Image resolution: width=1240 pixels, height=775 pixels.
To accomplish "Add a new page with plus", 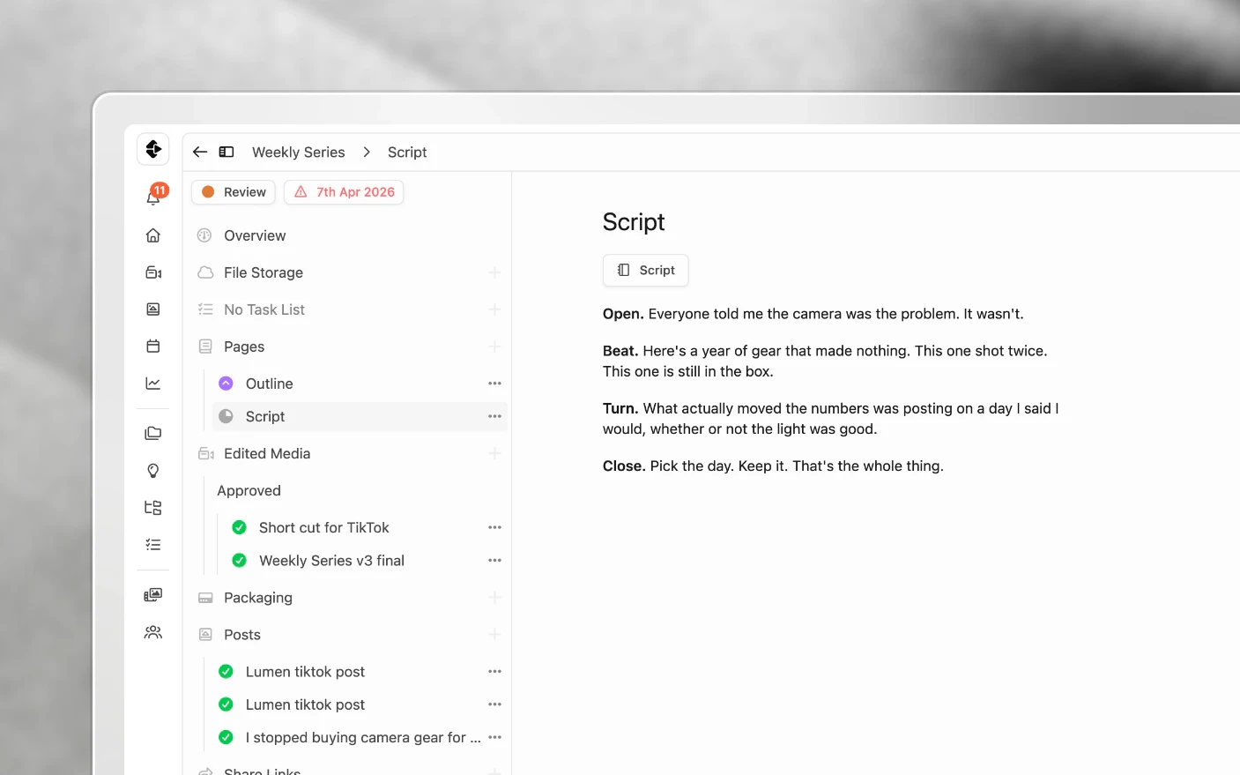I will point(494,347).
